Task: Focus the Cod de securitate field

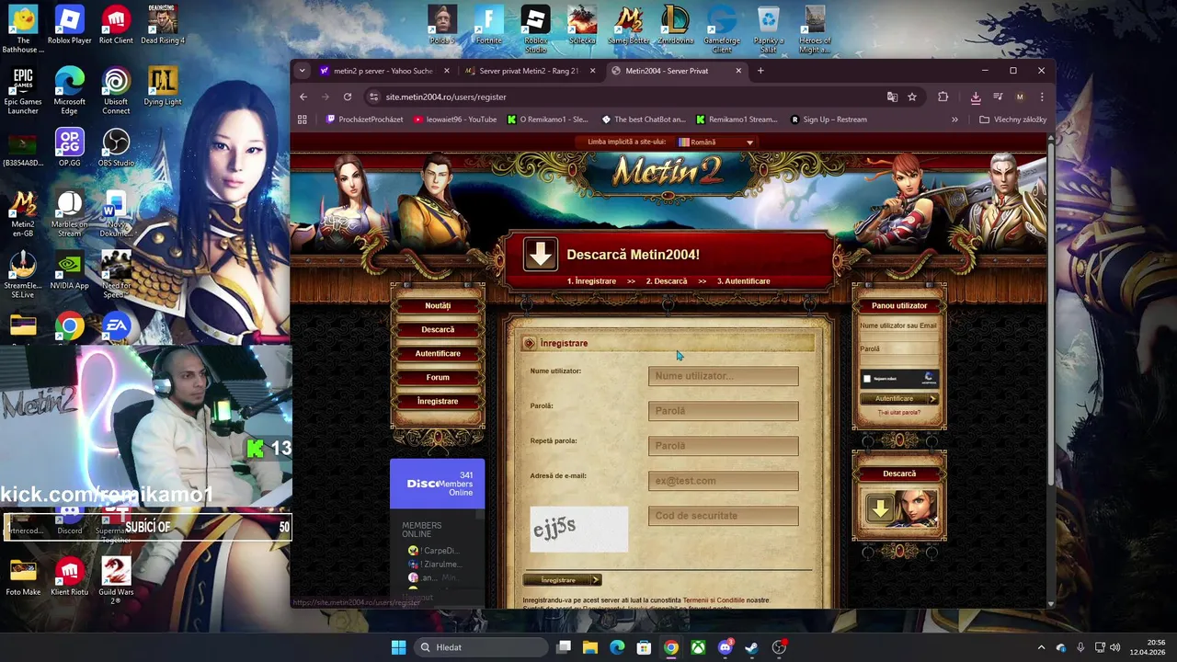Action: (x=724, y=516)
